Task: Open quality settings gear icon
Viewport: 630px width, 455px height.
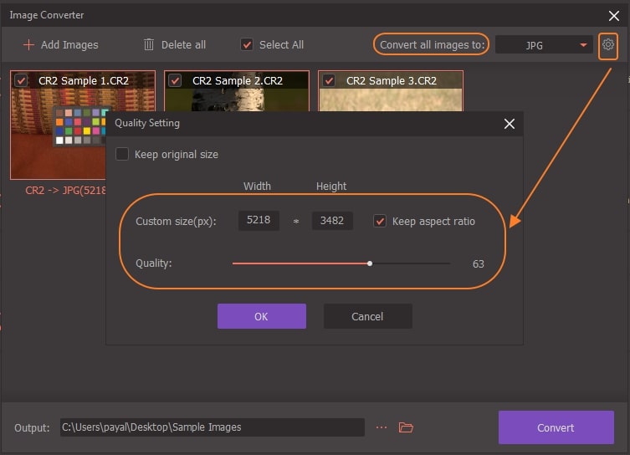Action: click(x=608, y=44)
